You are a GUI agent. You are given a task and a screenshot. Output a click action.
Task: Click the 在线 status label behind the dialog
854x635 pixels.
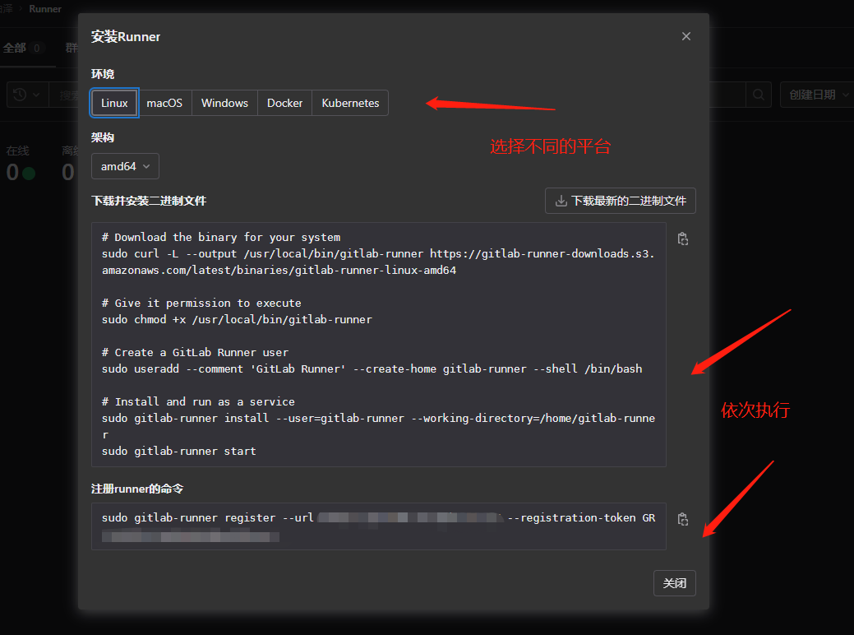17,151
